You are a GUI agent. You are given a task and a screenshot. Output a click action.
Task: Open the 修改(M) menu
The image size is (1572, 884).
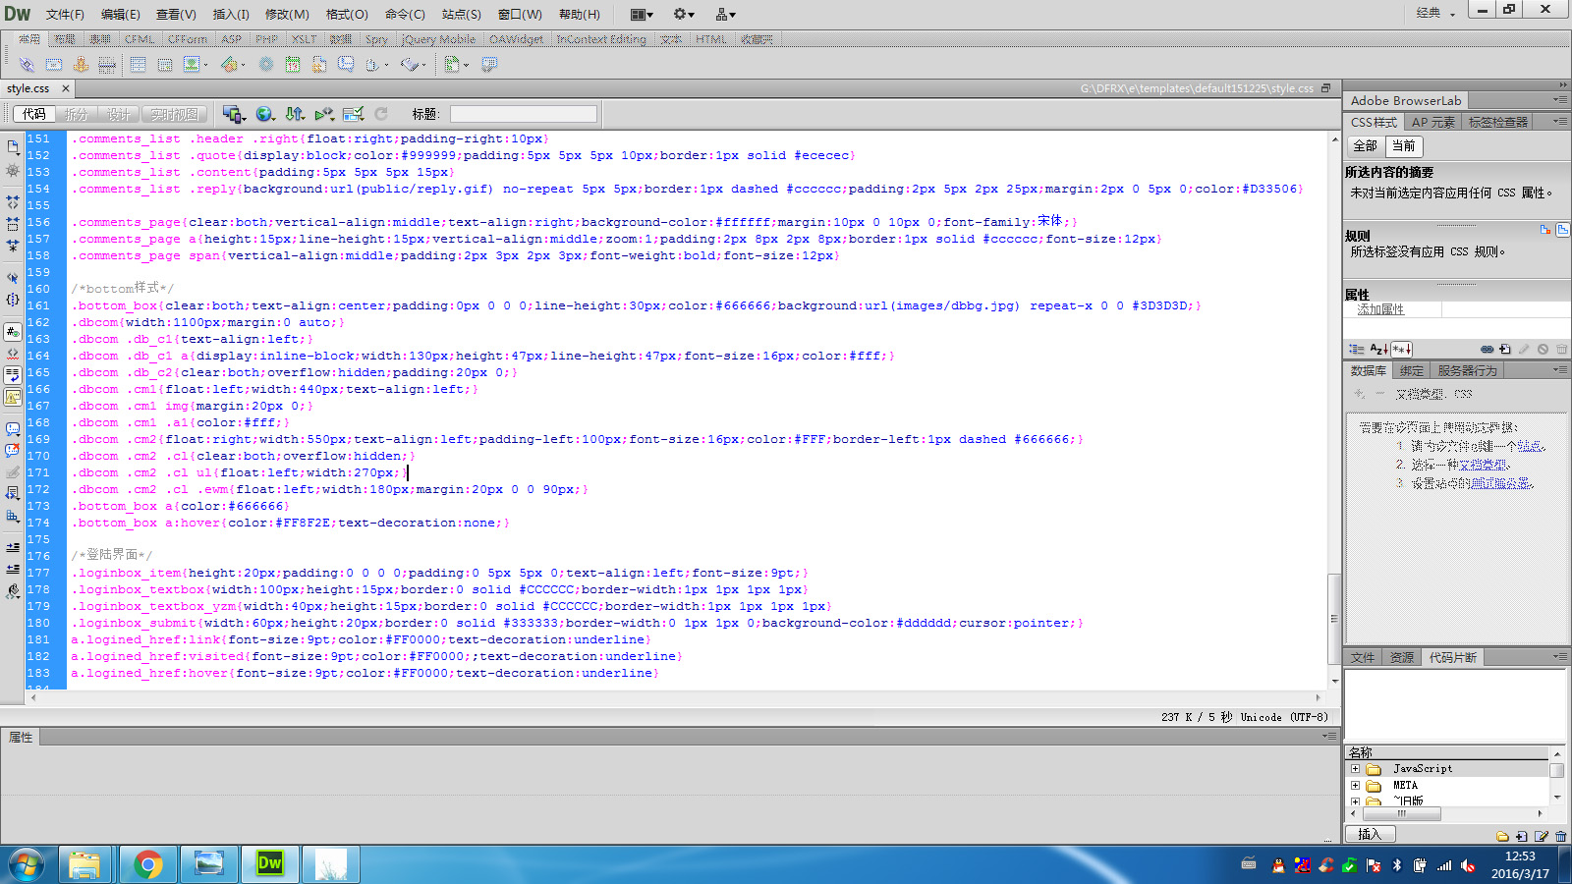287,14
